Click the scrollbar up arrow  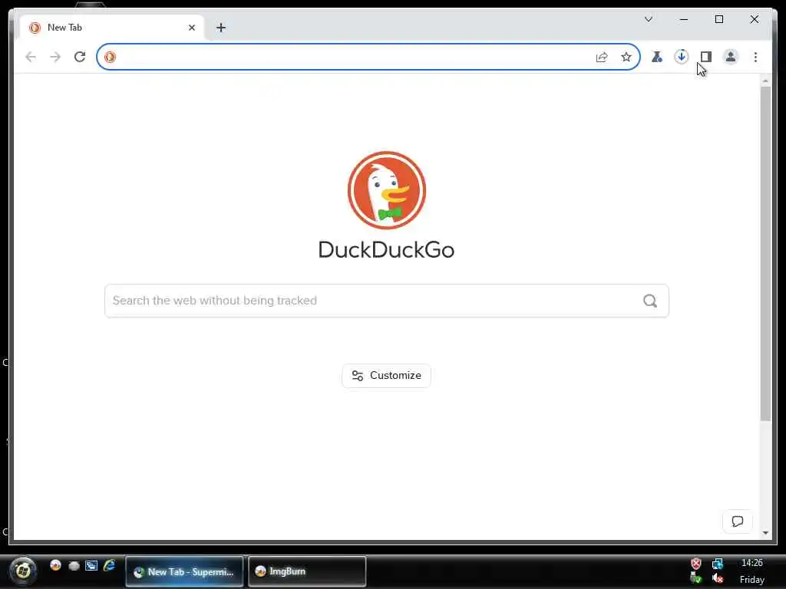pos(765,81)
